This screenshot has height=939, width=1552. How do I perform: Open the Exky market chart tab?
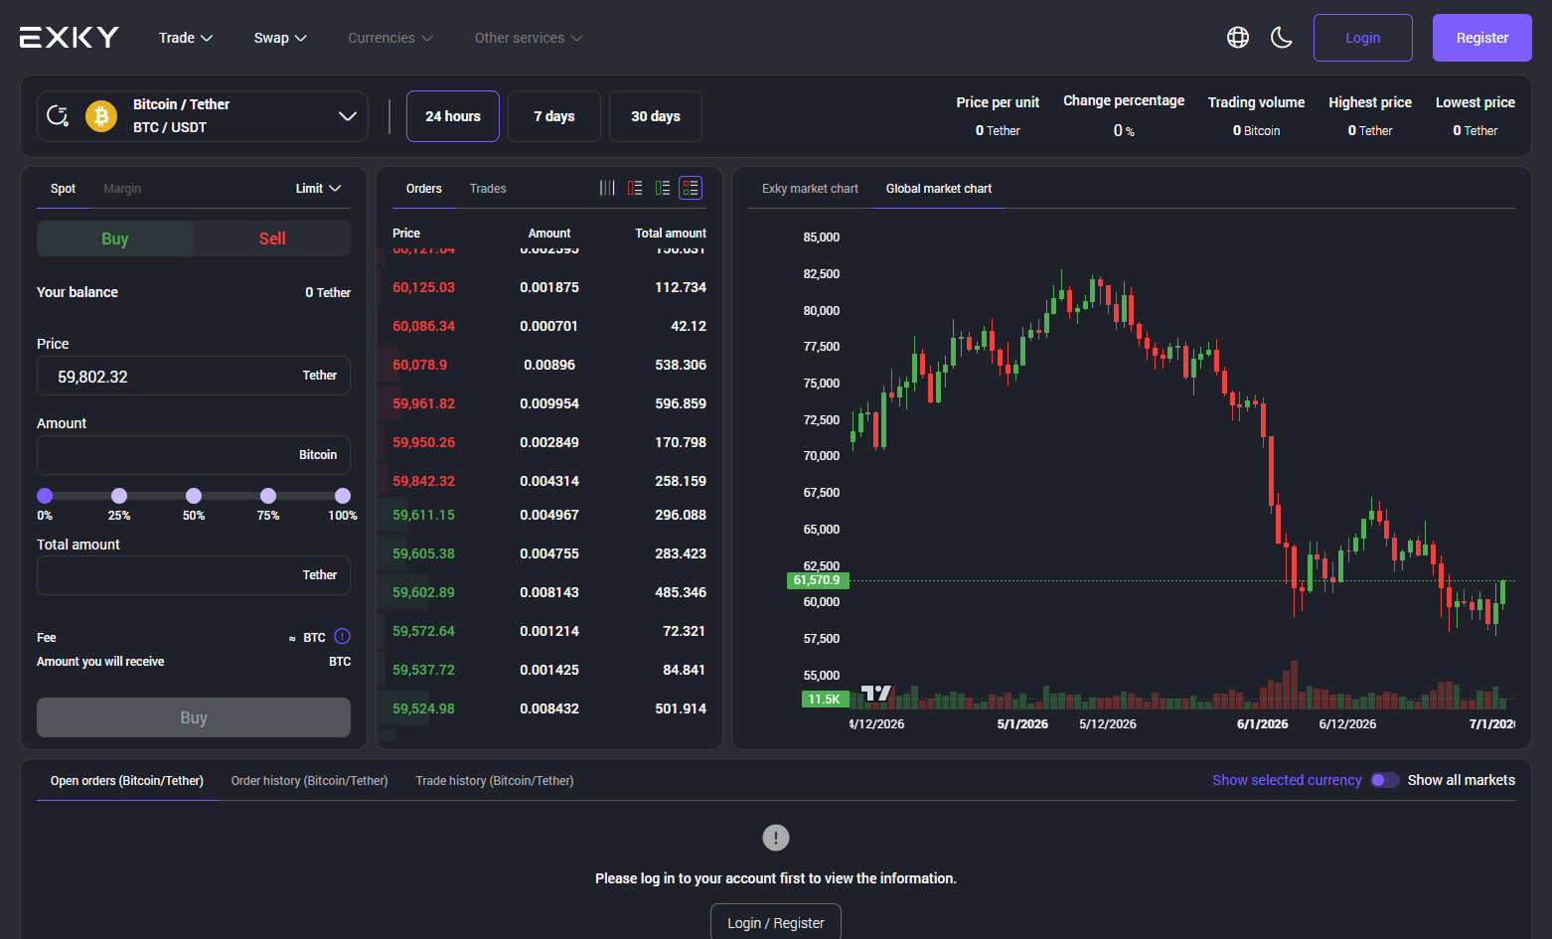click(810, 189)
